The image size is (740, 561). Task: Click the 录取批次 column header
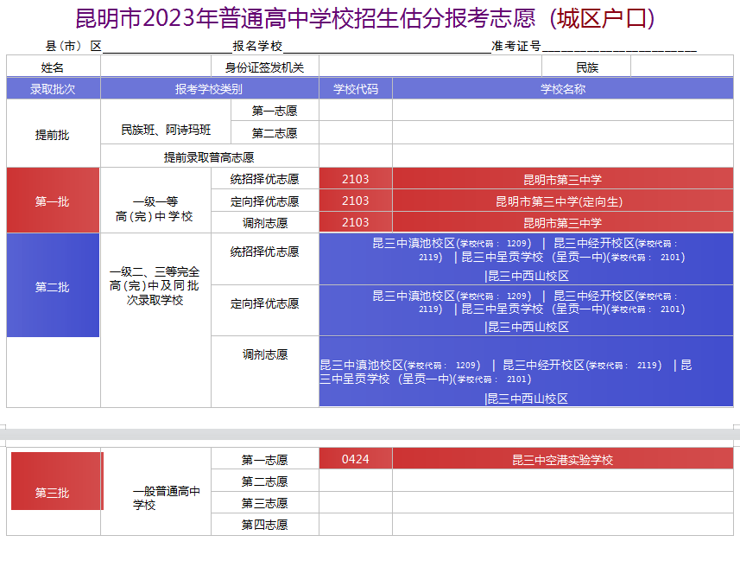[54, 88]
